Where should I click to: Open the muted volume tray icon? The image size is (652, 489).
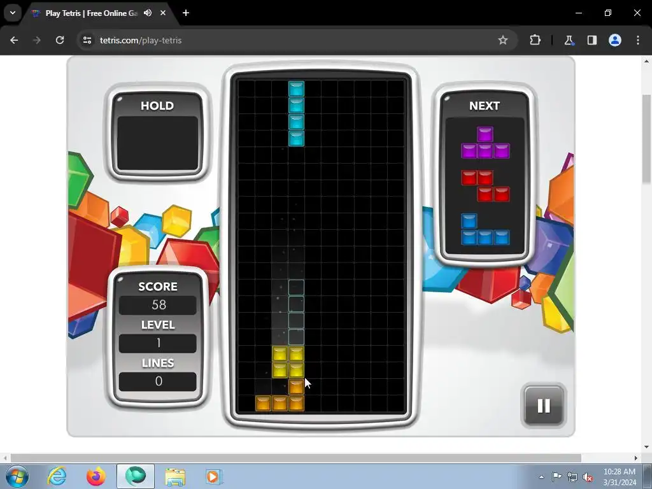click(588, 477)
